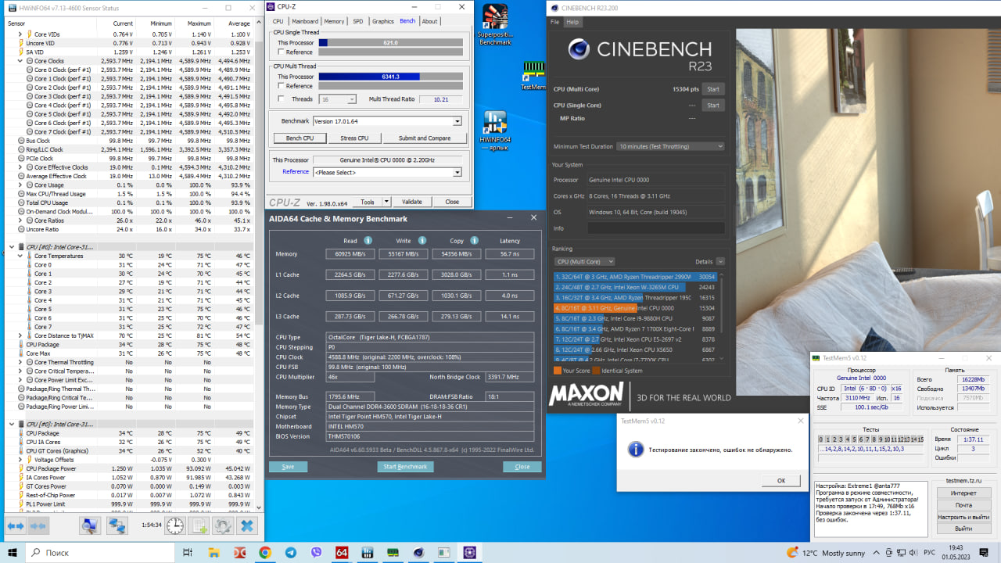Switch to AIDA64 on the taskbar
The width and height of the screenshot is (1001, 563).
click(x=342, y=552)
